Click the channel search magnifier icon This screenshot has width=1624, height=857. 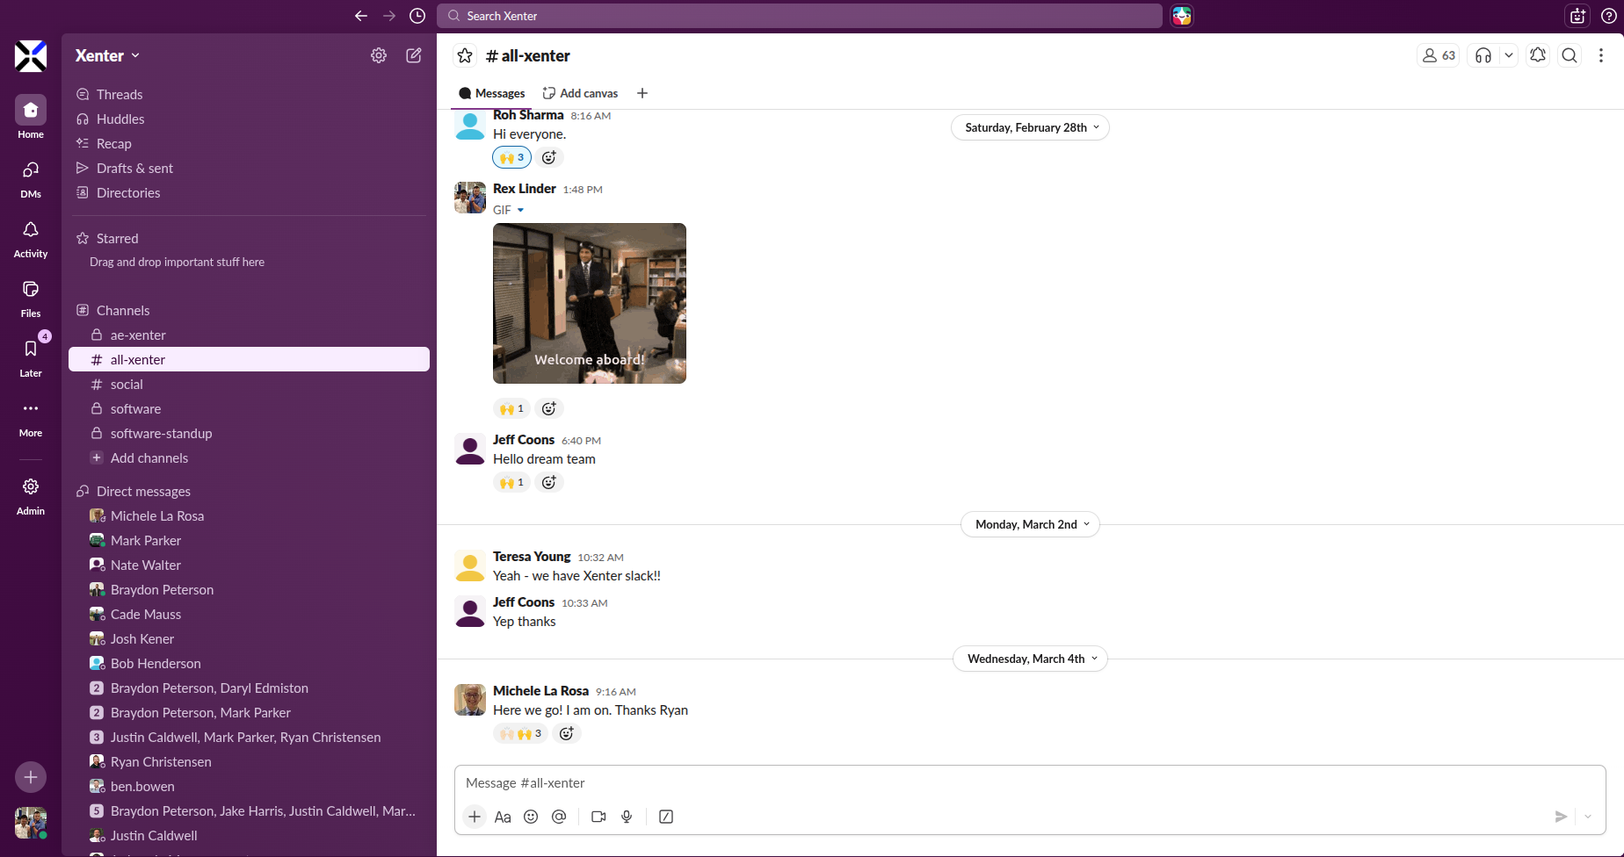(x=1570, y=55)
